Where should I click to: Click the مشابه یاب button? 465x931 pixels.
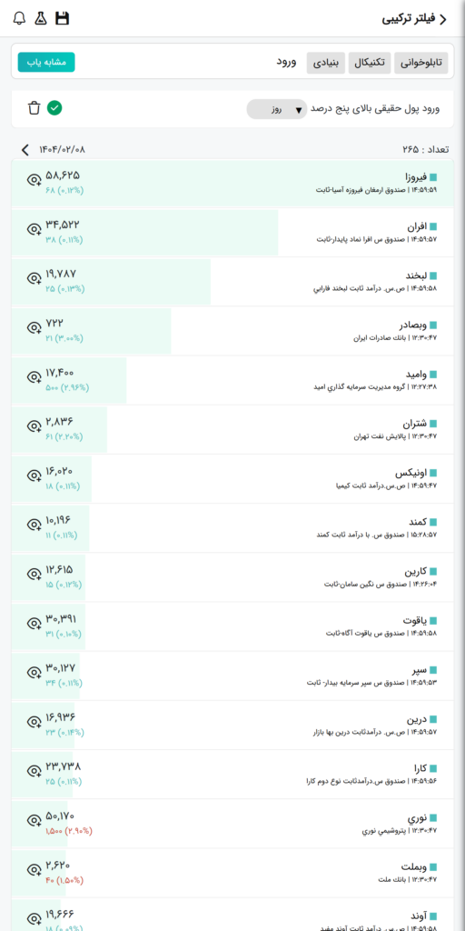[x=46, y=63]
